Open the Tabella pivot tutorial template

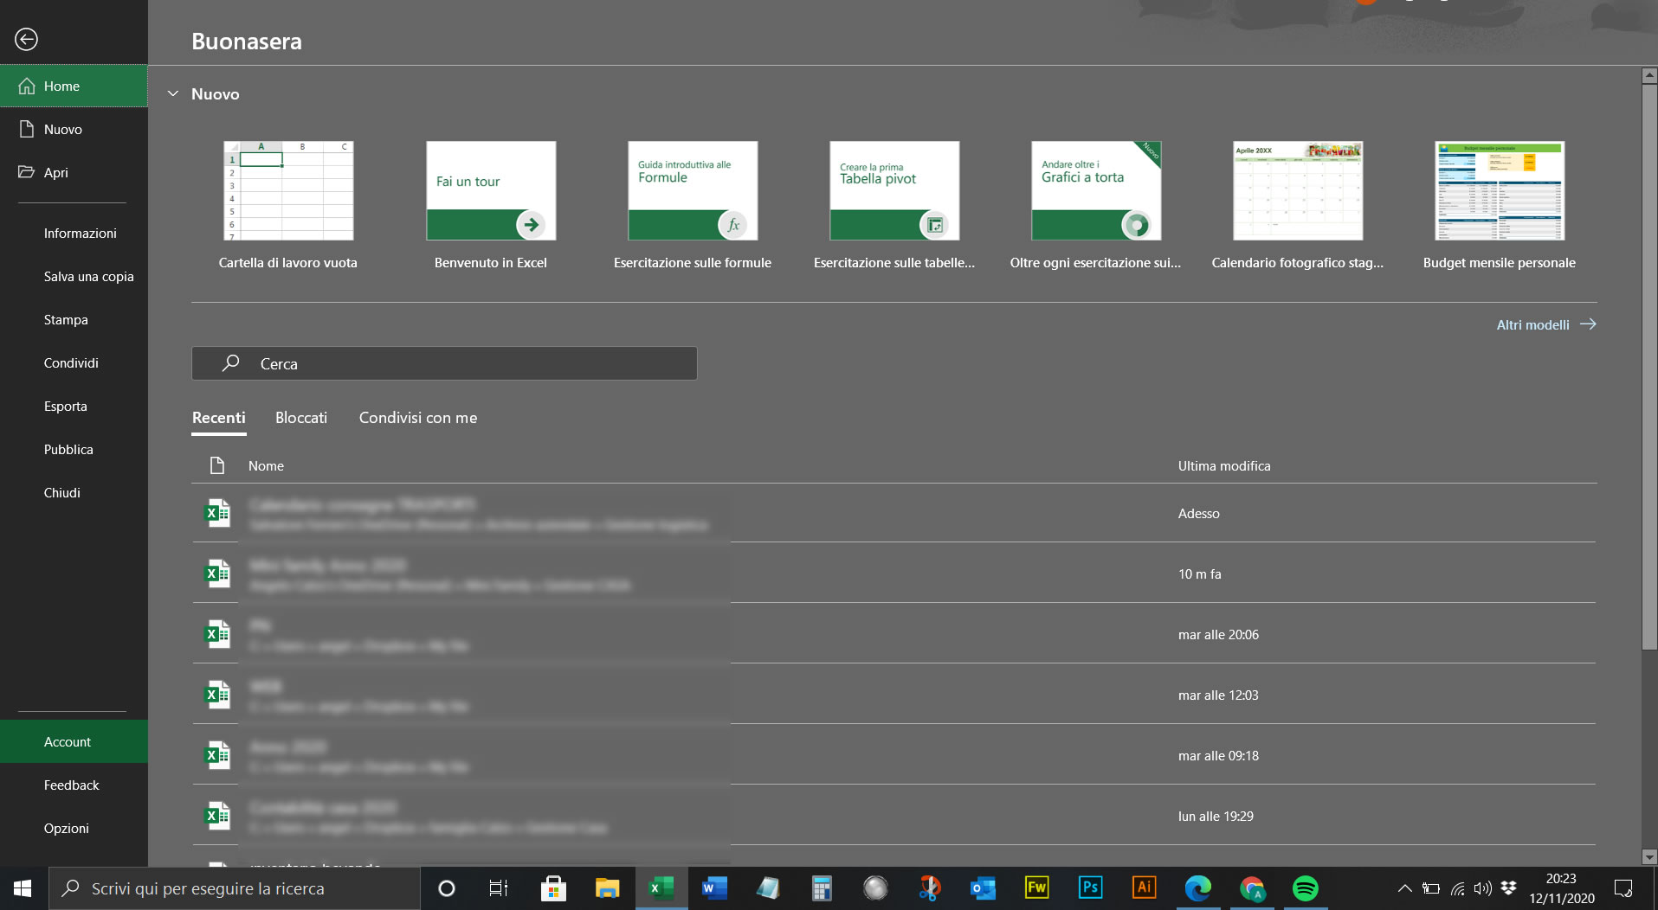click(x=894, y=206)
